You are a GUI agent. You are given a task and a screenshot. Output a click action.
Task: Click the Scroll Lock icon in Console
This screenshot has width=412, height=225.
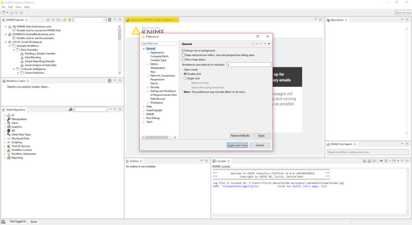point(369,161)
